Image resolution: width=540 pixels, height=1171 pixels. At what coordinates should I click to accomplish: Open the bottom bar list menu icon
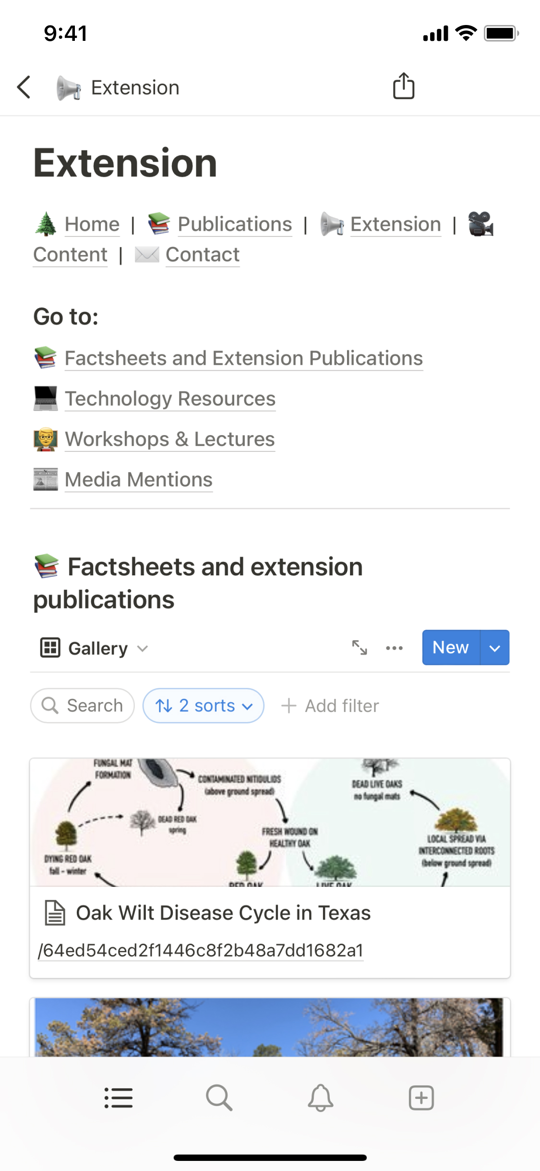click(118, 1098)
